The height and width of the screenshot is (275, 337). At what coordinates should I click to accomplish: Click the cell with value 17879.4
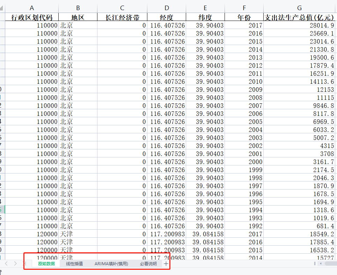pos(299,65)
